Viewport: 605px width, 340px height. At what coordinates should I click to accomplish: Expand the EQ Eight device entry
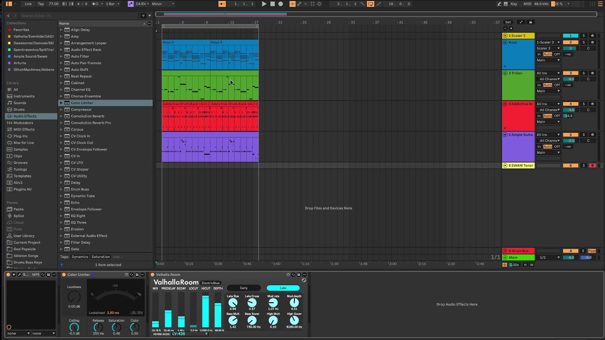61,216
